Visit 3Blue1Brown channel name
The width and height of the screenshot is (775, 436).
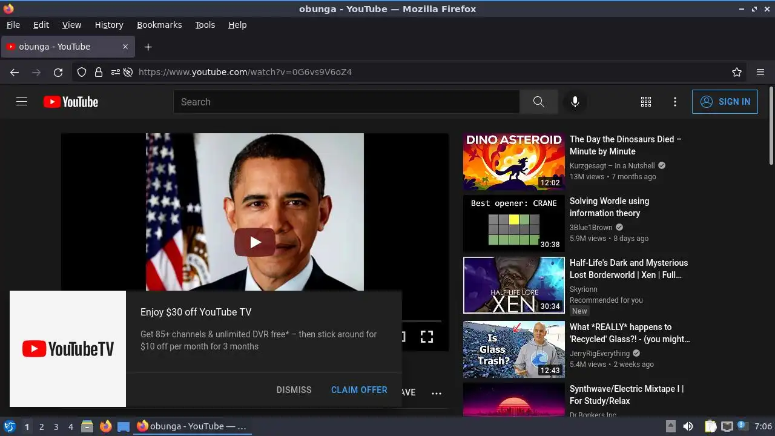(x=591, y=228)
